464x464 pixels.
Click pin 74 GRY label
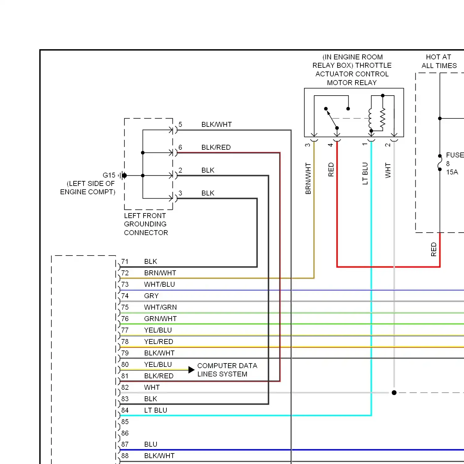click(151, 296)
